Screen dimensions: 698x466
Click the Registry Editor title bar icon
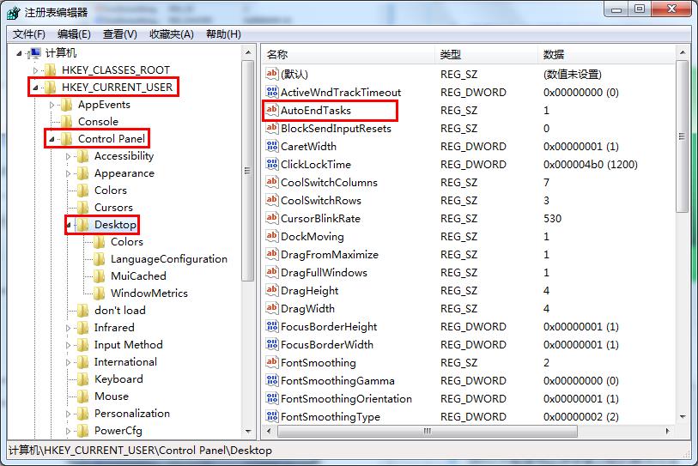(13, 12)
